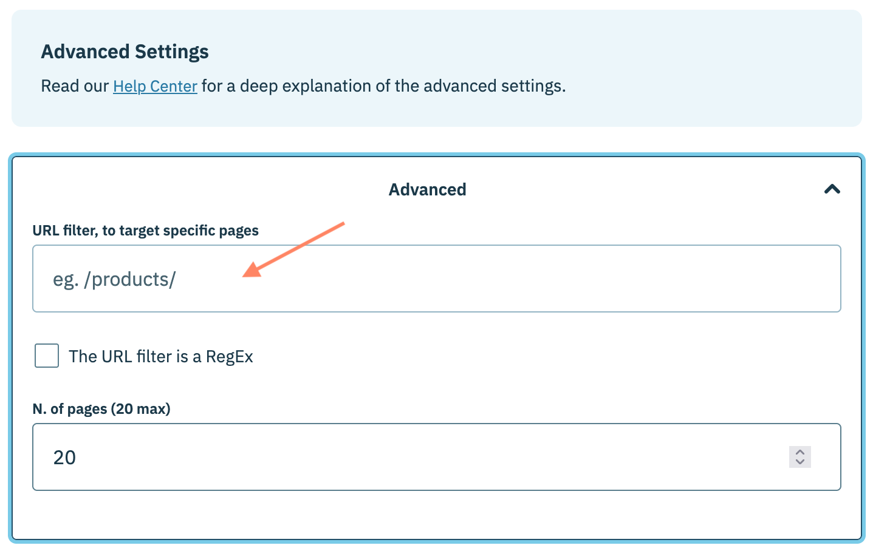Collapse the Advanced section using the chevron

pyautogui.click(x=832, y=189)
